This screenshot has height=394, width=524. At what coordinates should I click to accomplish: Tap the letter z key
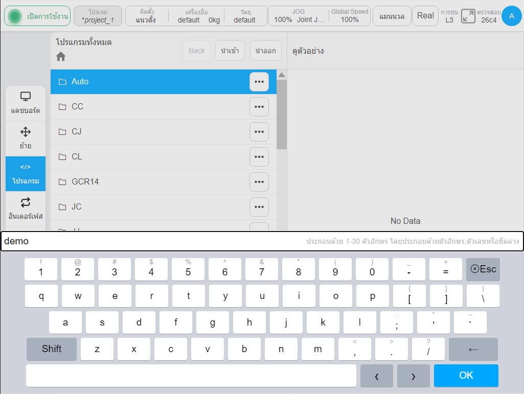click(97, 349)
